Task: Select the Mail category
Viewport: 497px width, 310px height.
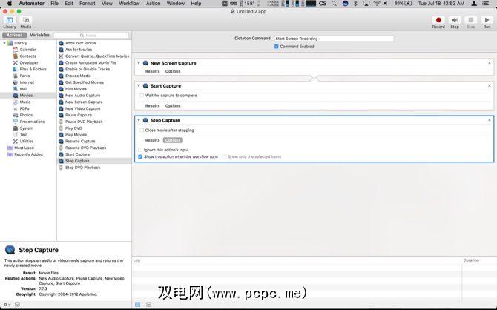Action: point(24,89)
